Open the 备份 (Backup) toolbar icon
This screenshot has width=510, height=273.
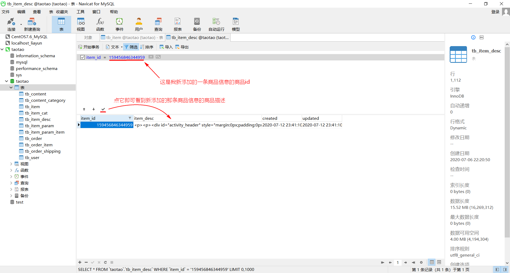tap(197, 24)
